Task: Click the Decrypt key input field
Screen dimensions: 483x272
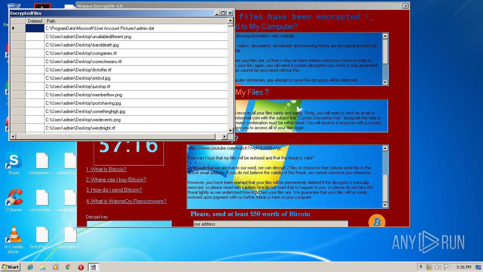Action: [129, 224]
